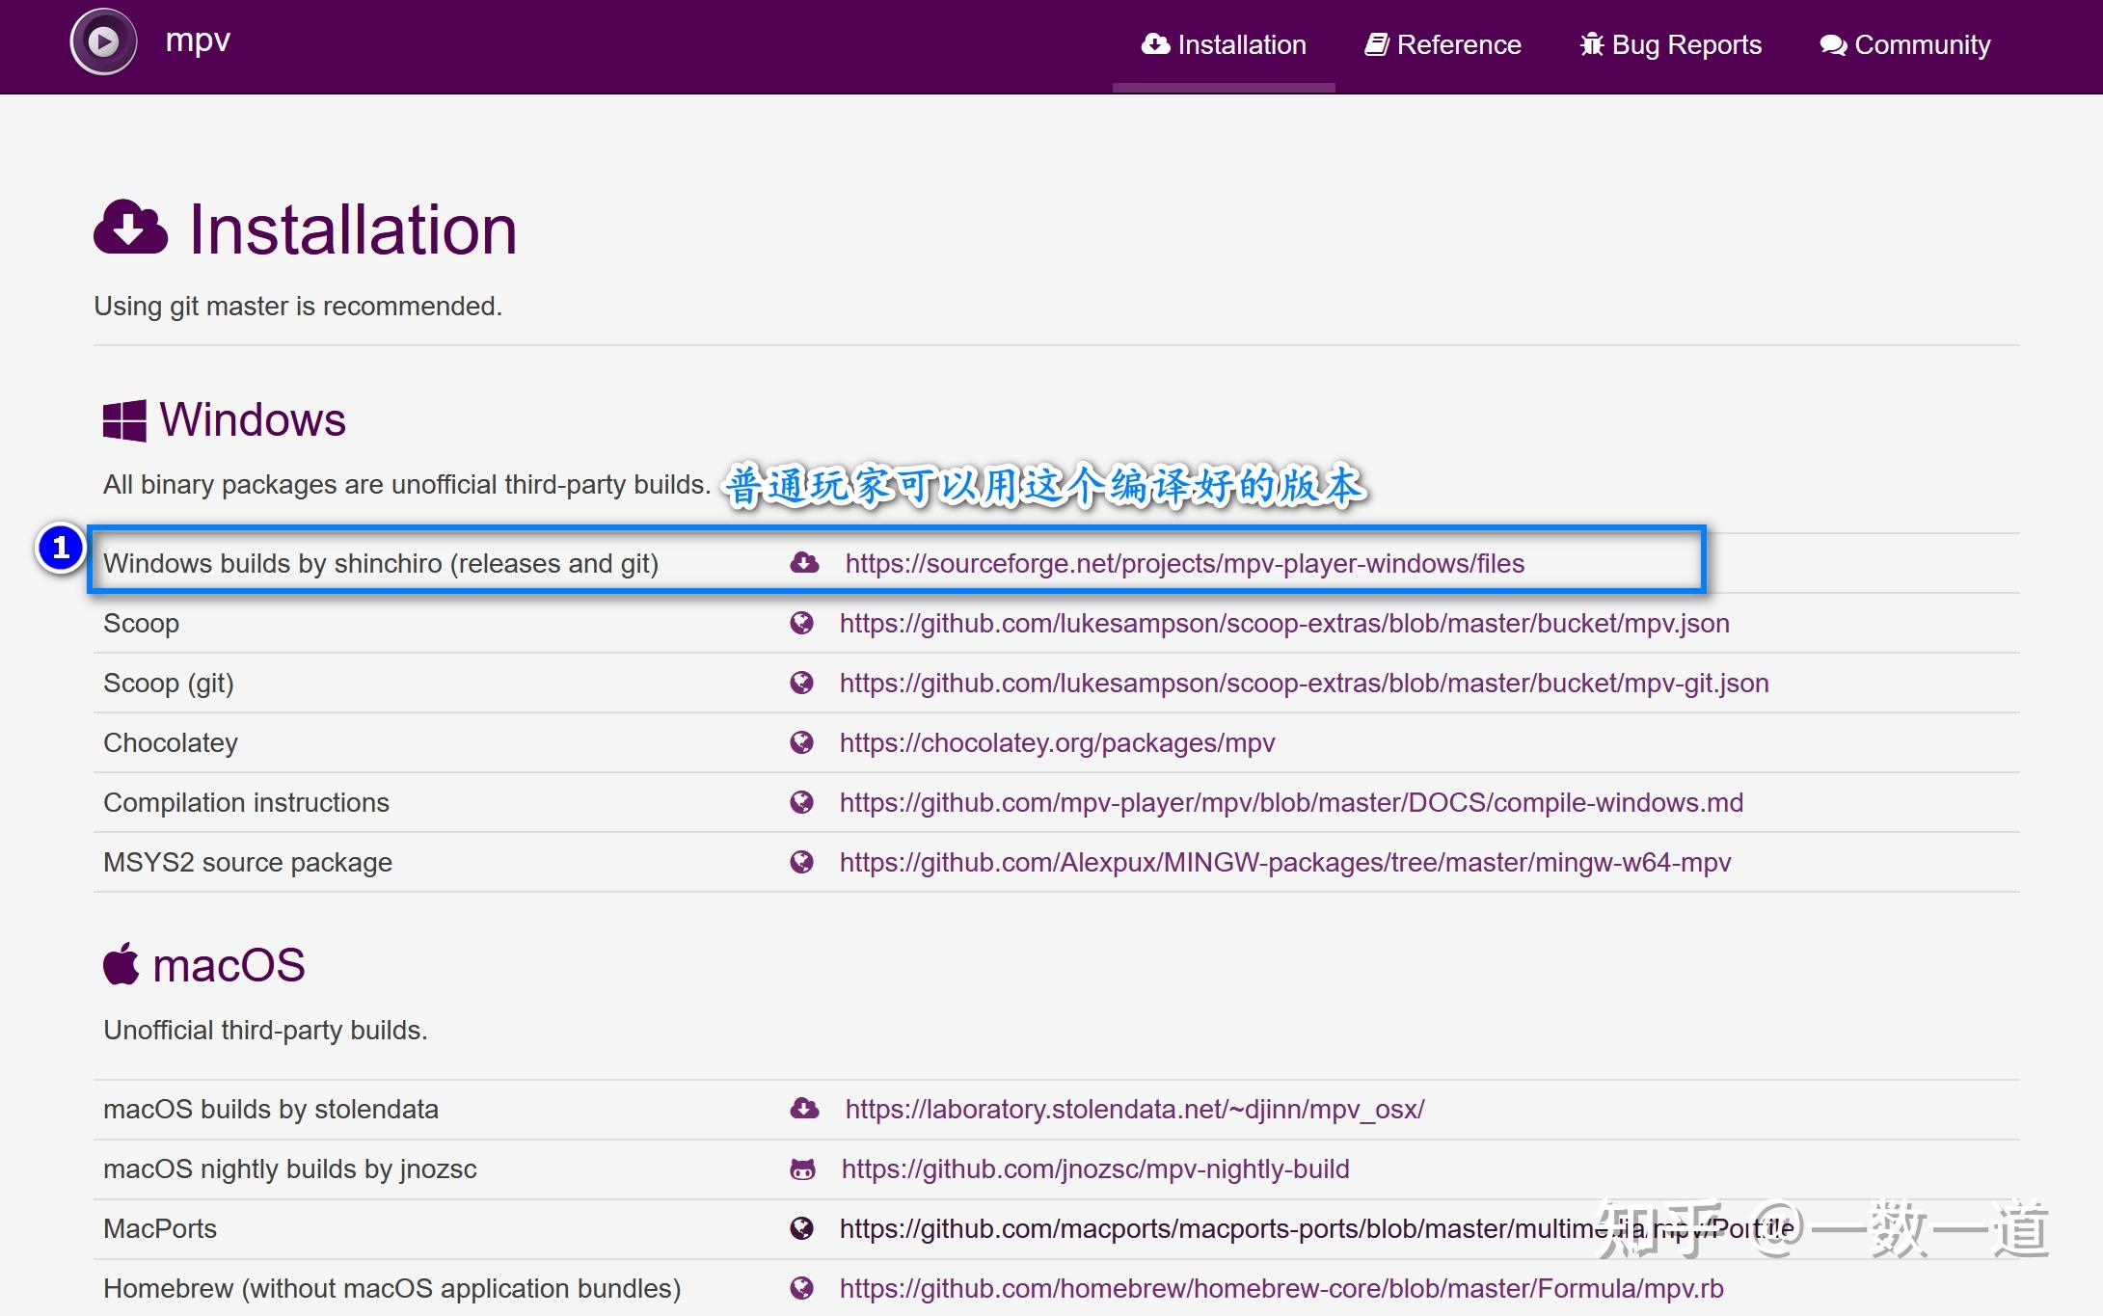Go to the Bug Reports page
The image size is (2103, 1316).
pos(1670,45)
